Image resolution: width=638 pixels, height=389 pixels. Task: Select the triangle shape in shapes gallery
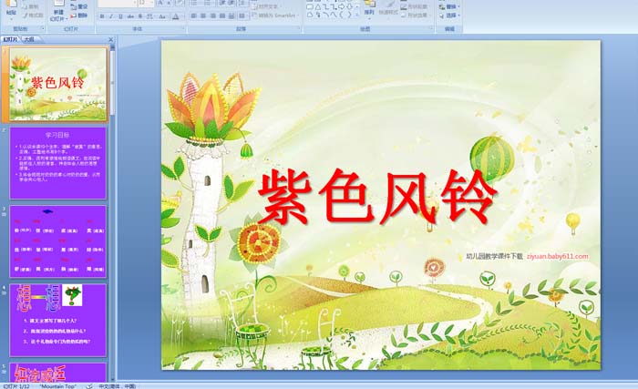coord(318,7)
